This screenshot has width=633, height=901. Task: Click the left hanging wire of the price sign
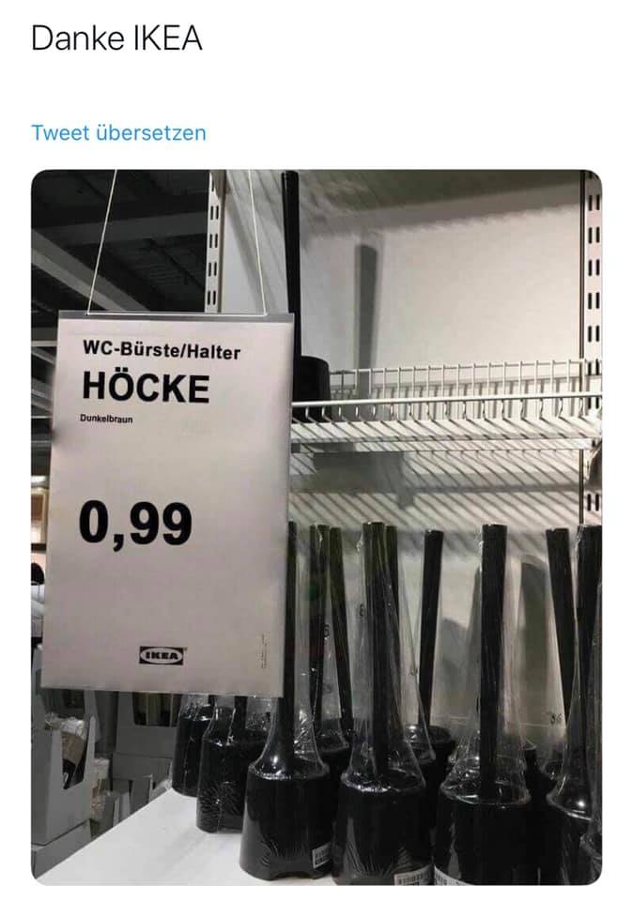(x=102, y=241)
